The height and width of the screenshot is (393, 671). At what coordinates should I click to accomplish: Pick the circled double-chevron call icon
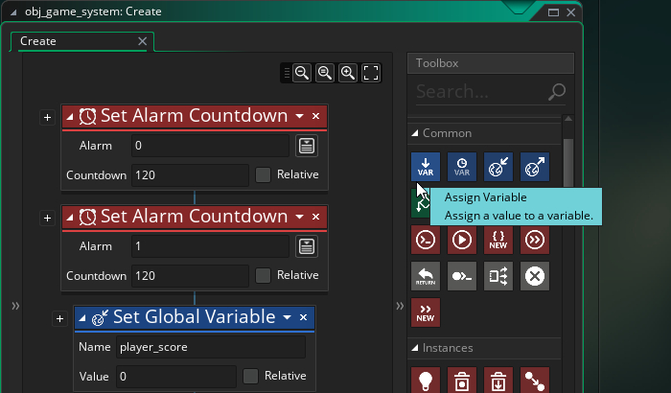coord(535,240)
